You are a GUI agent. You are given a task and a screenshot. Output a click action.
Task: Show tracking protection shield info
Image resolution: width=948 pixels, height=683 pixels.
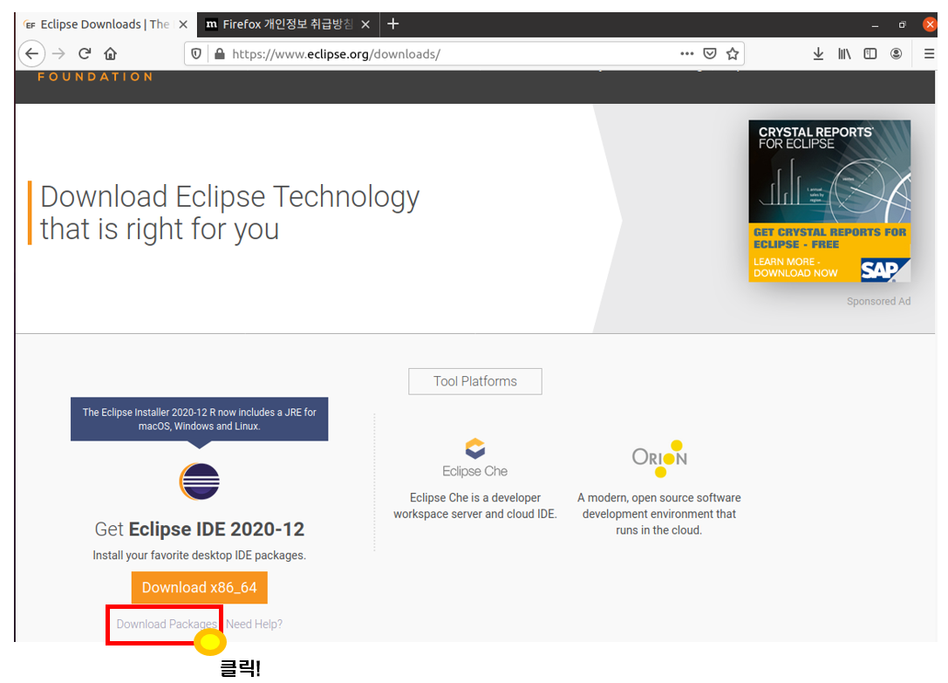tap(196, 54)
